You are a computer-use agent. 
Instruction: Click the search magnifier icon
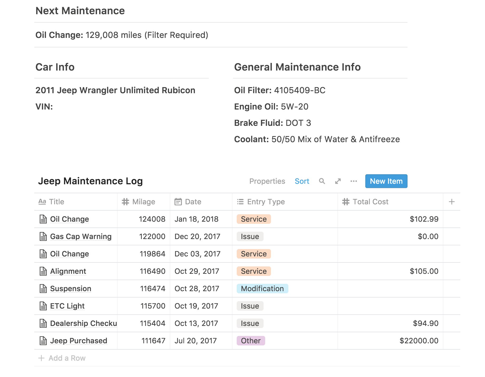322,181
